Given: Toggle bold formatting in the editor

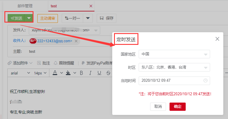Looking at the screenshot, I should pyautogui.click(x=82, y=73).
